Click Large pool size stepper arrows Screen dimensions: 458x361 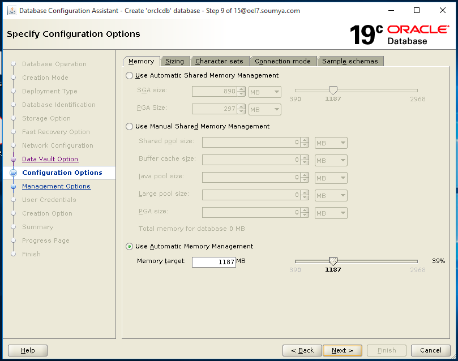[305, 195]
